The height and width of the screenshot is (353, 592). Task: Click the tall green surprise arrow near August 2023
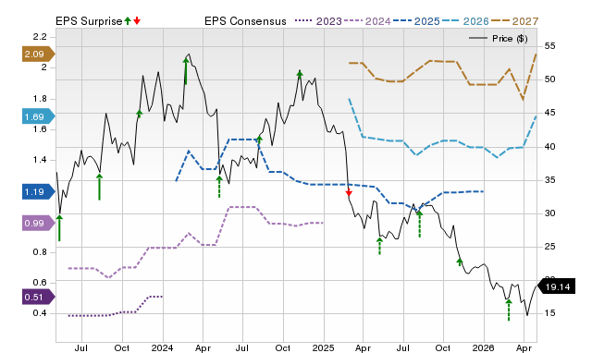click(99, 187)
